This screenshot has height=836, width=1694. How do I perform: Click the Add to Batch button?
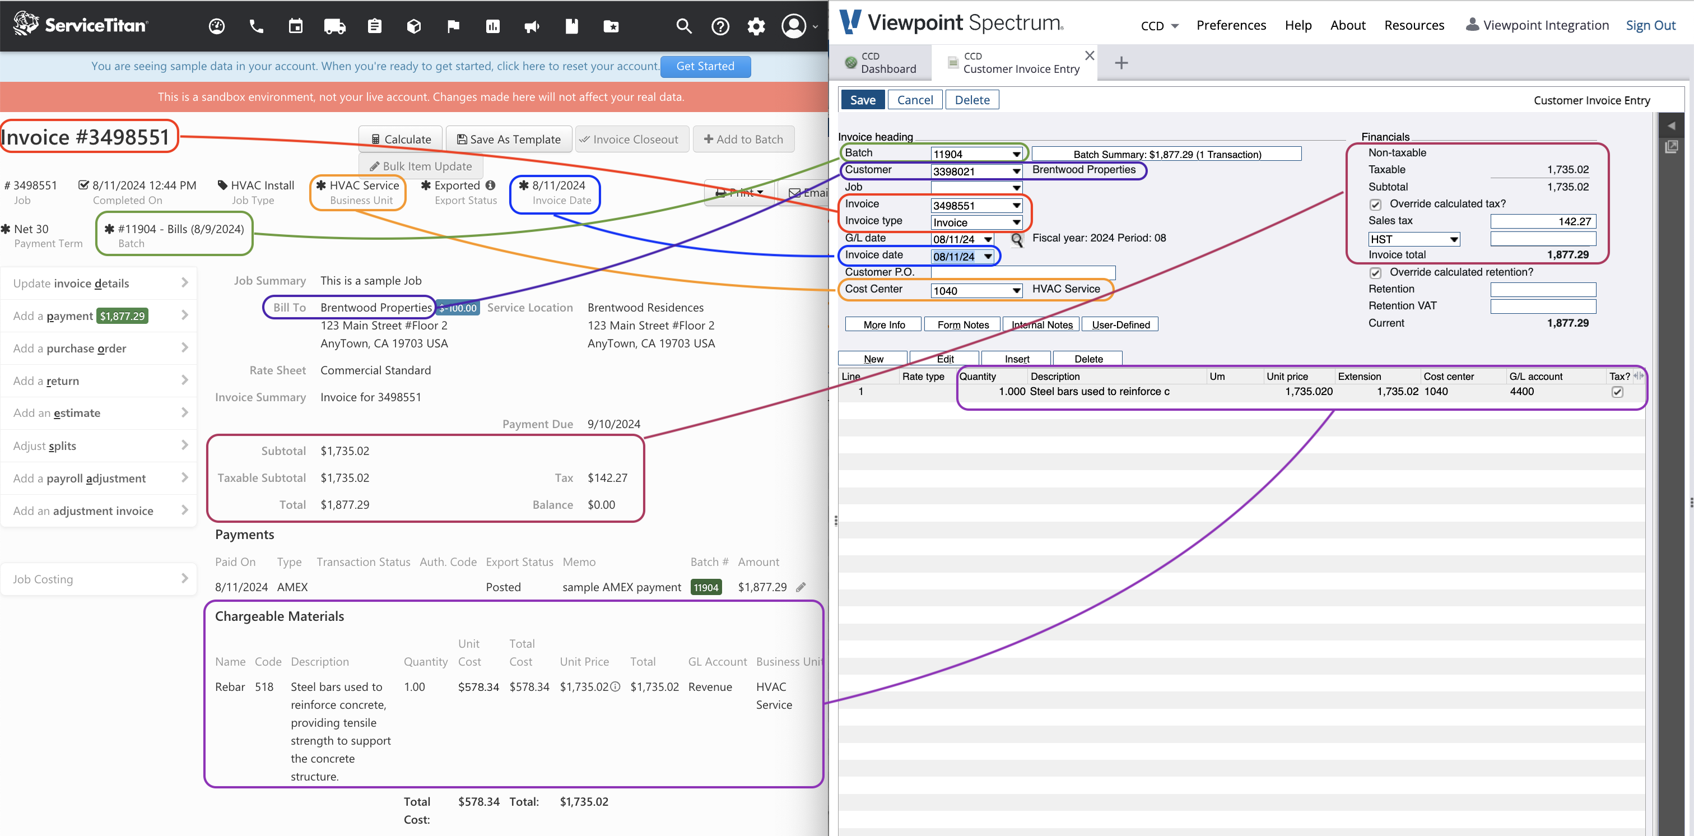(743, 140)
